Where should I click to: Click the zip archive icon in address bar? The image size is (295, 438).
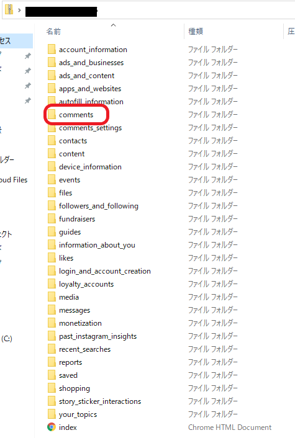(x=9, y=10)
